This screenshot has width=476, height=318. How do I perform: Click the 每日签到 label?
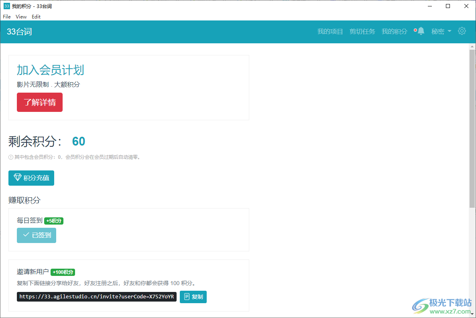point(30,221)
